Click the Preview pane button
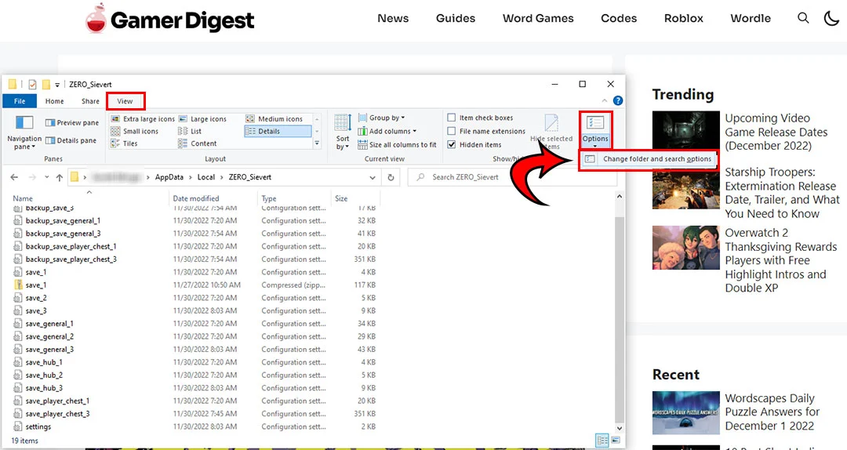 click(72, 122)
